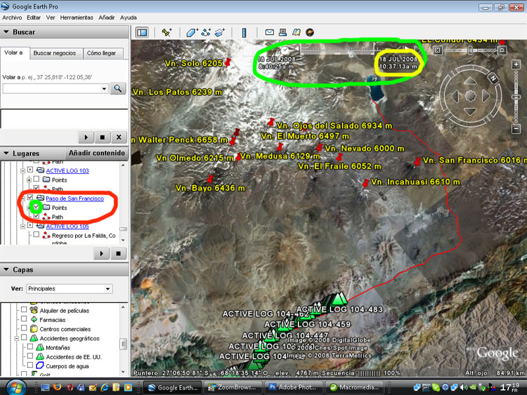Click the Volar a search input field
This screenshot has width=527, height=395.
(x=52, y=89)
